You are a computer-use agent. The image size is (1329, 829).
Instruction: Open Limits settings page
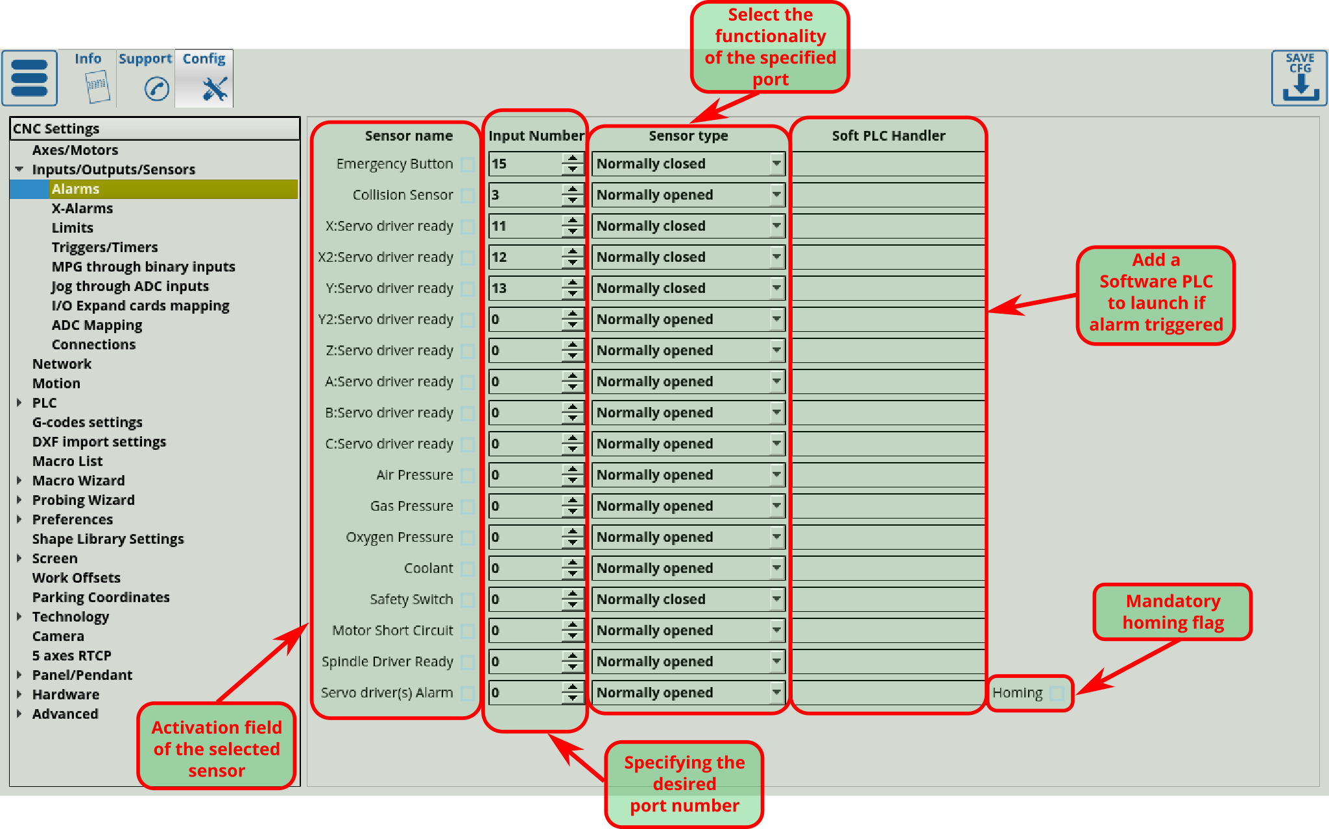point(73,228)
